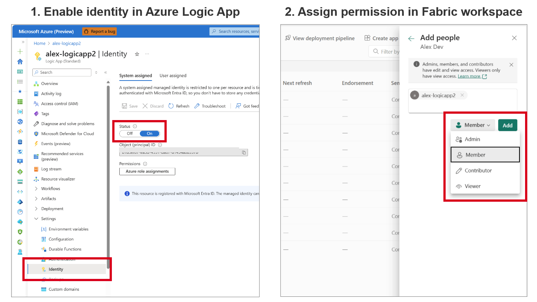The width and height of the screenshot is (537, 302).
Task: Click the Permissions info icon
Action: click(x=145, y=164)
